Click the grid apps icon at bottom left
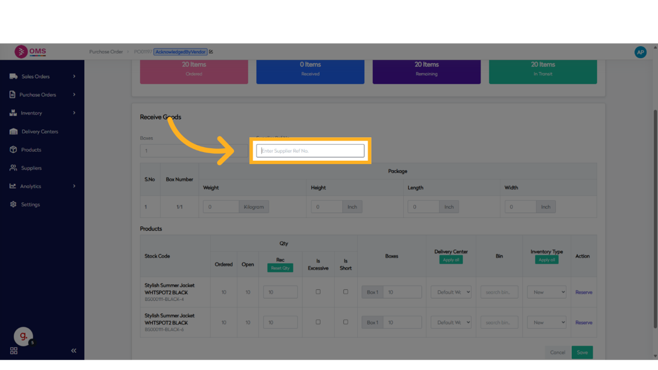 tap(14, 350)
